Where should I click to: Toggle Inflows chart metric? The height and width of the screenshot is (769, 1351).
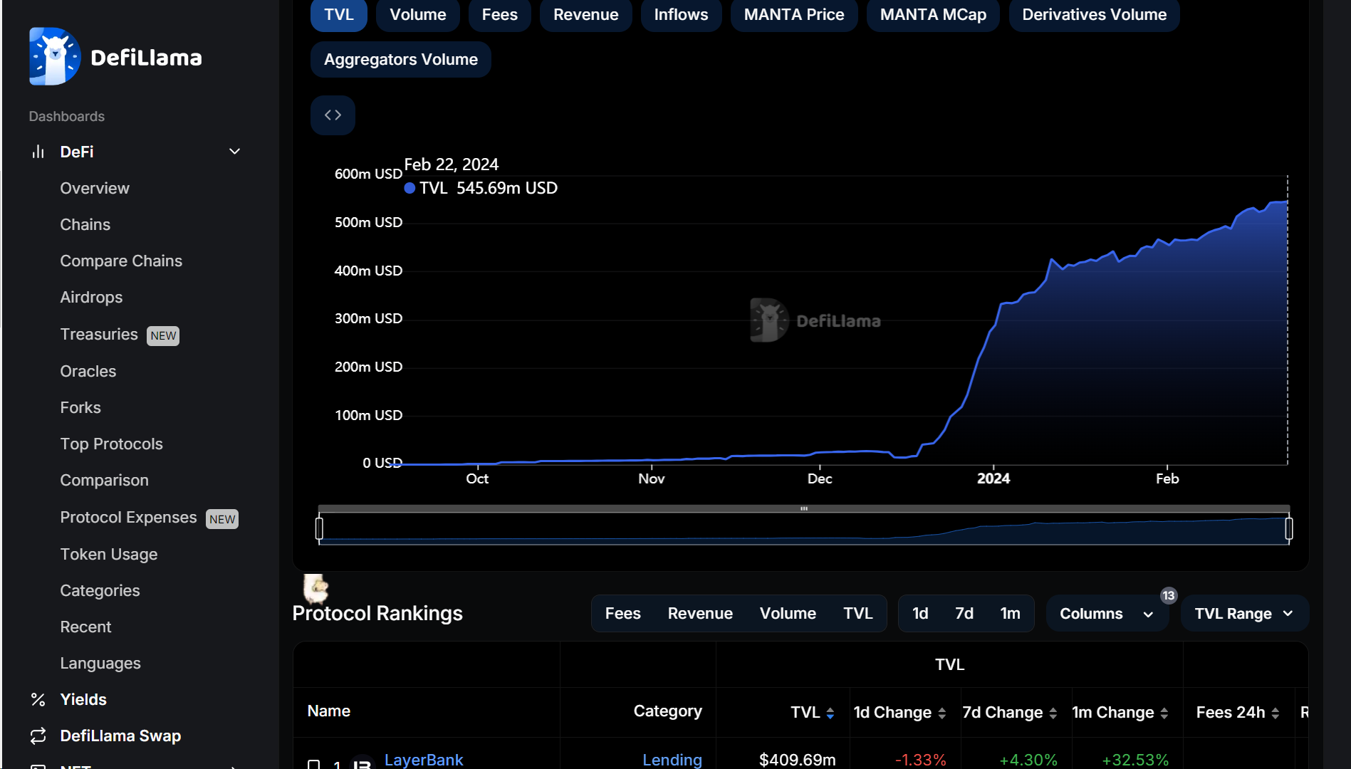tap(682, 15)
